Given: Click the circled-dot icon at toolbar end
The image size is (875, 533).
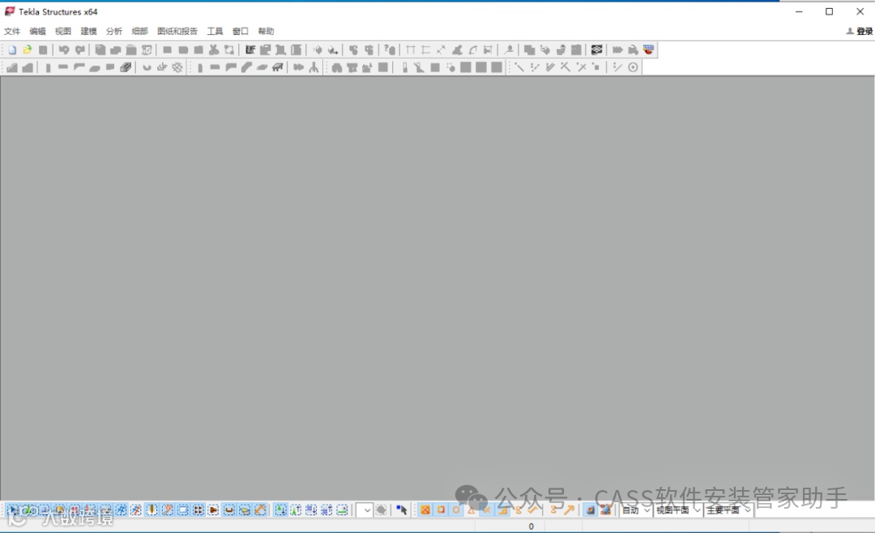Looking at the screenshot, I should pos(633,67).
